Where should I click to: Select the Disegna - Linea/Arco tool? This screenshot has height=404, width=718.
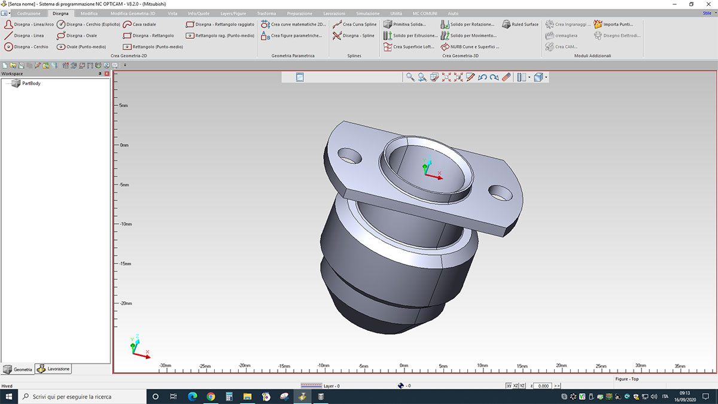(29, 25)
